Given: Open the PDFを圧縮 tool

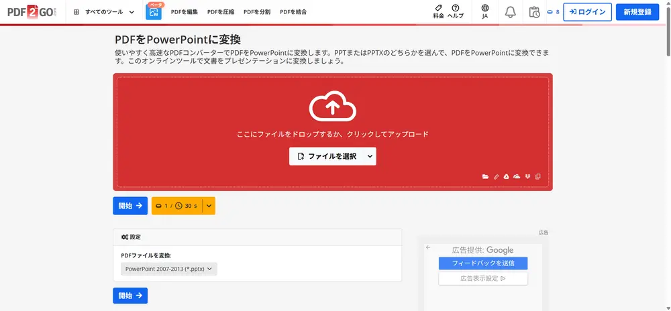Looking at the screenshot, I should pyautogui.click(x=221, y=12).
